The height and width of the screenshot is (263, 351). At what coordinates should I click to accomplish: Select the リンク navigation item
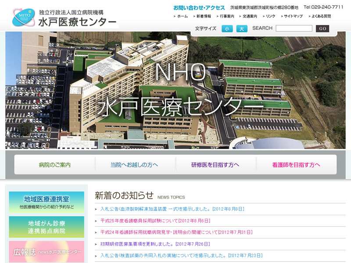pyautogui.click(x=270, y=16)
